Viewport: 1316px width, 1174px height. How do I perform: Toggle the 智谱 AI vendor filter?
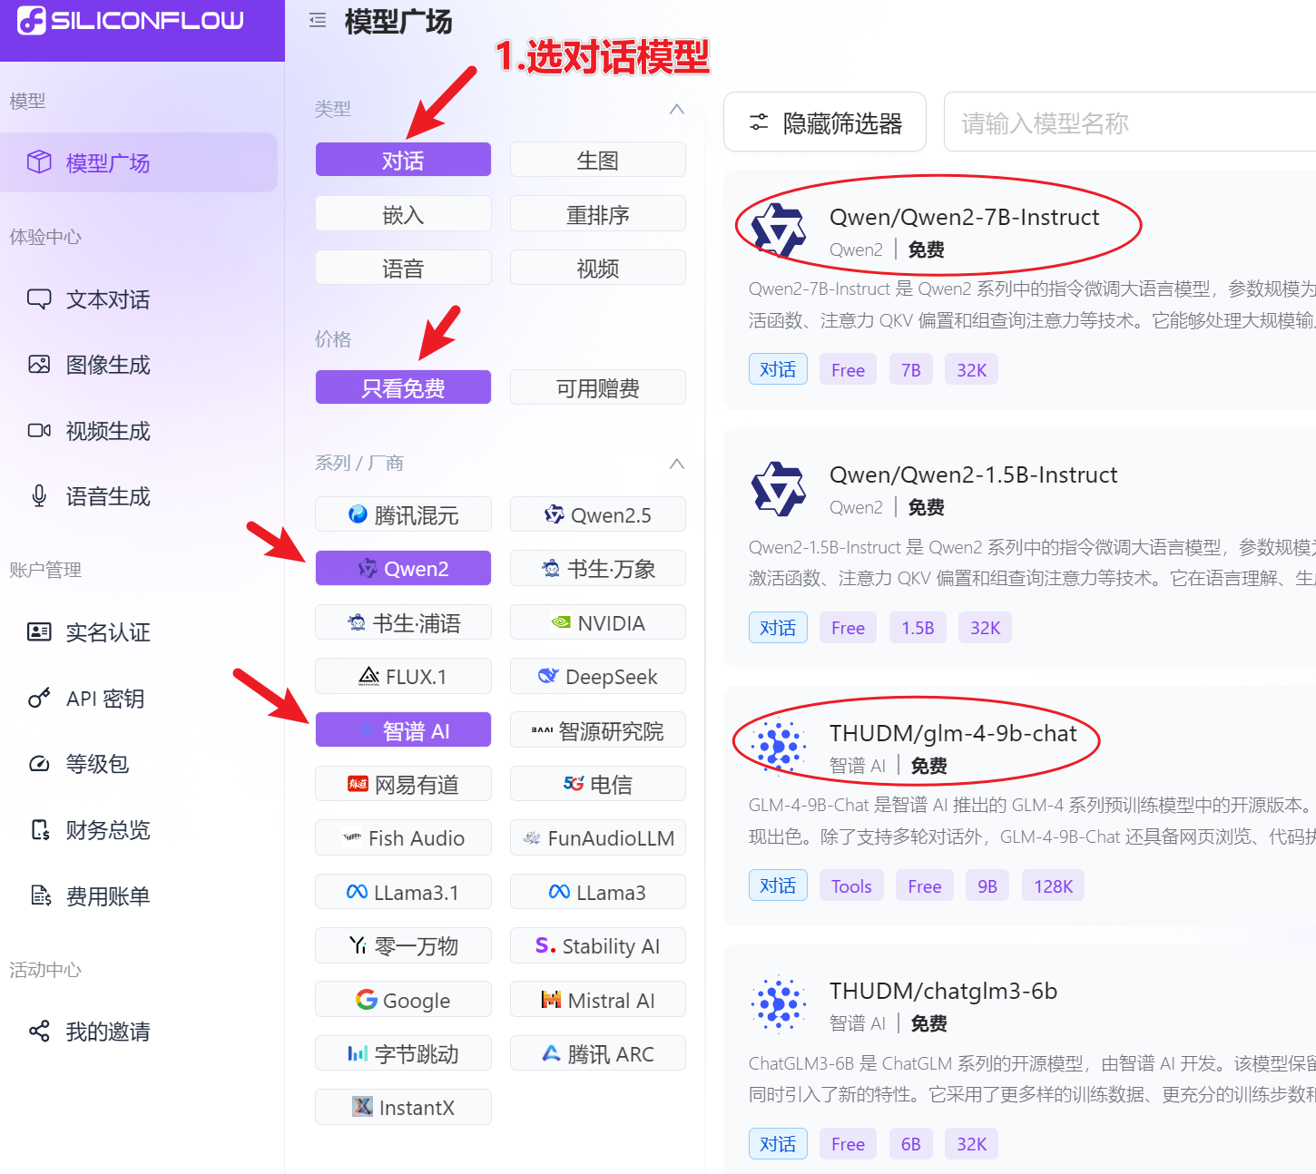(403, 730)
